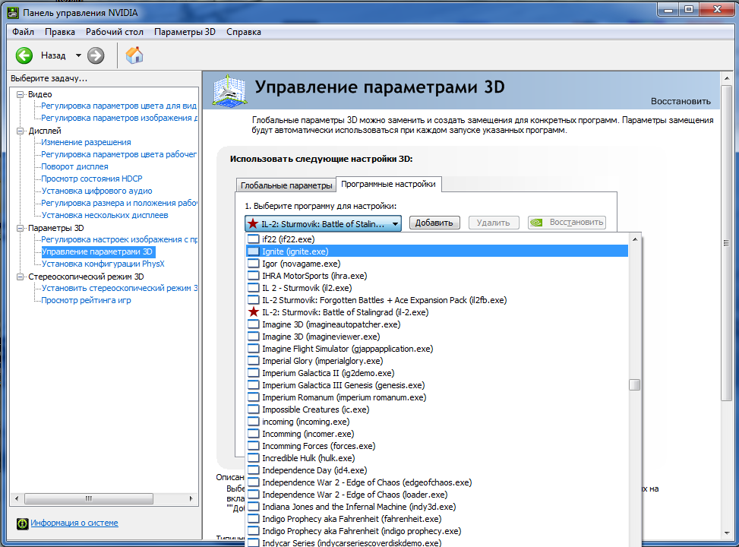
Task: Click the icon beside Imagine 3D (imagineautopatcher.exe)
Action: (x=254, y=324)
